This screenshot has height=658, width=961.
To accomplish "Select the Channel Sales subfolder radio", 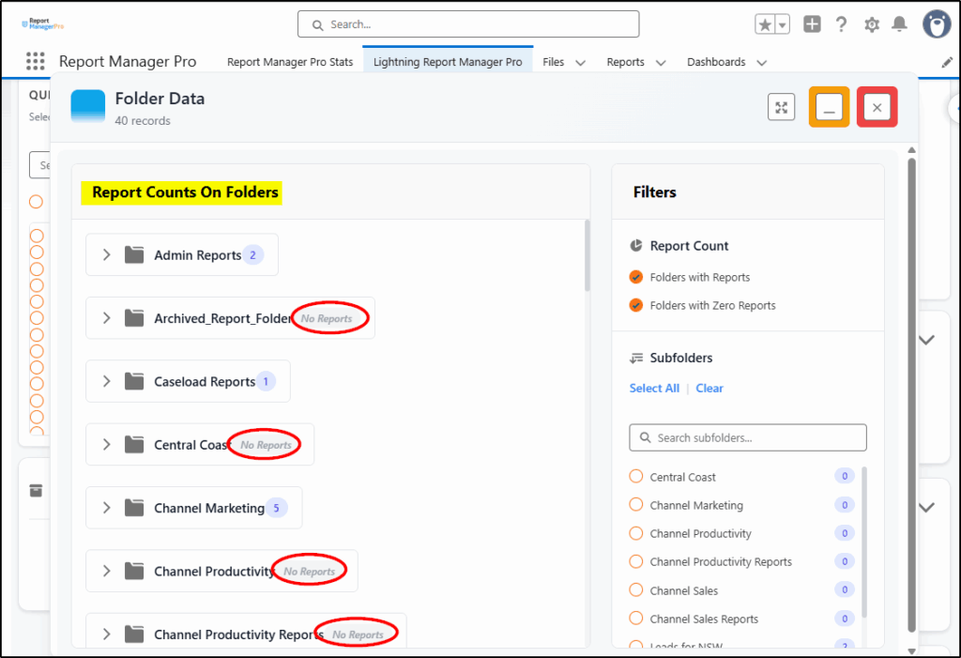I will coord(636,590).
